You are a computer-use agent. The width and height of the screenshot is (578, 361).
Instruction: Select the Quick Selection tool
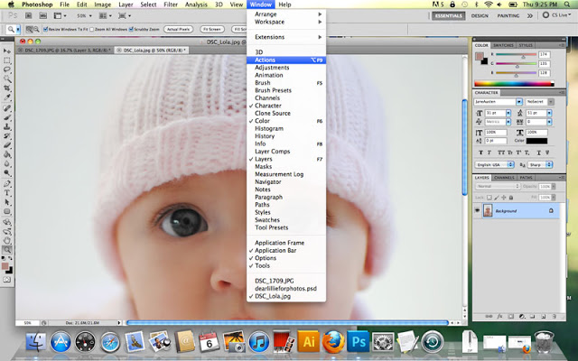pyautogui.click(x=7, y=79)
